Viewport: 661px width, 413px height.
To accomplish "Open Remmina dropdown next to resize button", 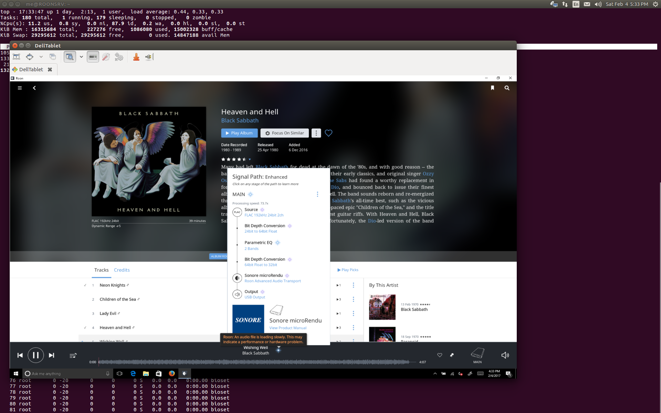I will 41,57.
